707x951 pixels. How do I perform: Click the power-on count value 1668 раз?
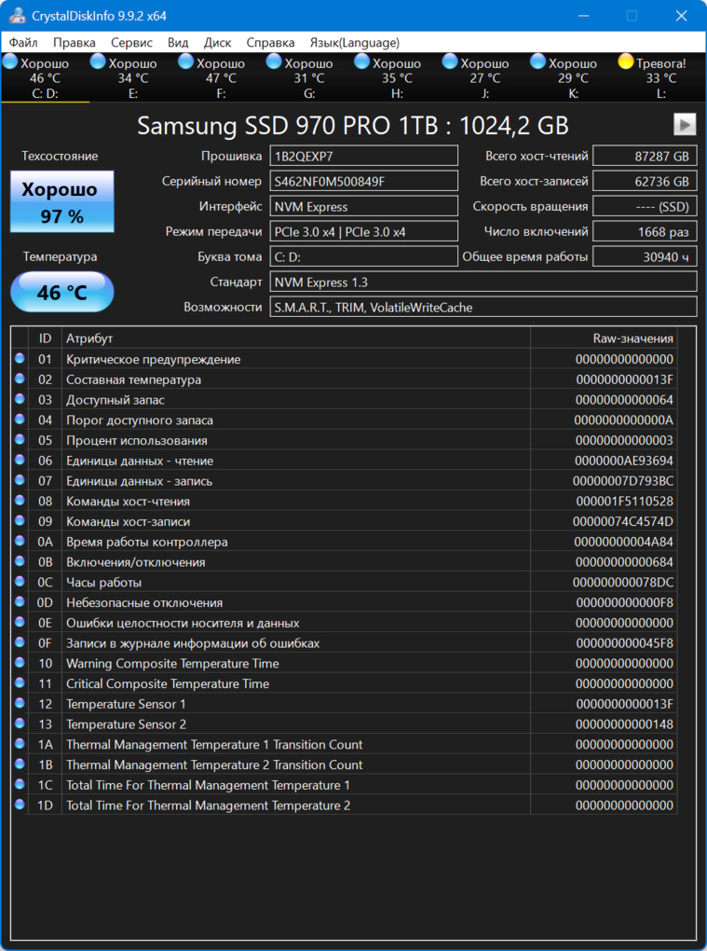(x=645, y=231)
